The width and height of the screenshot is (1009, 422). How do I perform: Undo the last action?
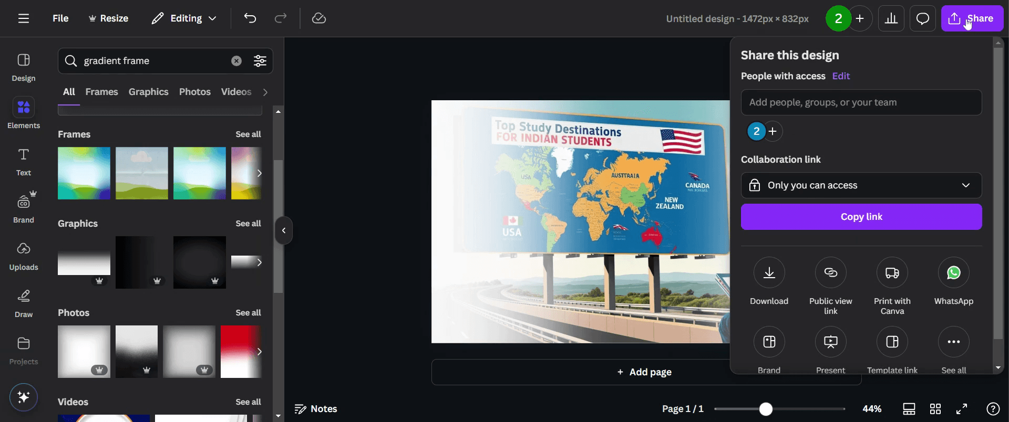coord(250,18)
